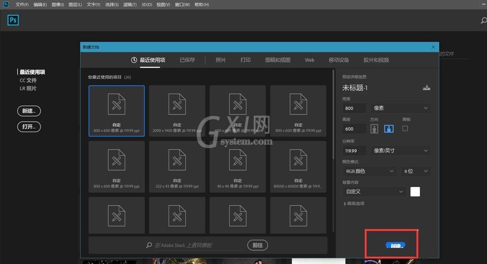The height and width of the screenshot is (264, 487).
Task: Click the document name 未标题-1 field
Action: (380, 88)
